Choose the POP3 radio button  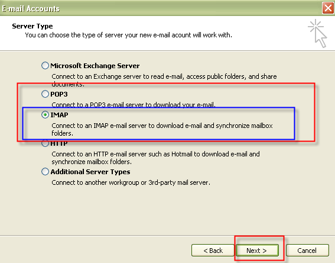click(x=45, y=94)
